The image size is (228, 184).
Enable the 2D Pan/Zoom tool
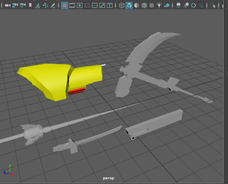pos(46,6)
